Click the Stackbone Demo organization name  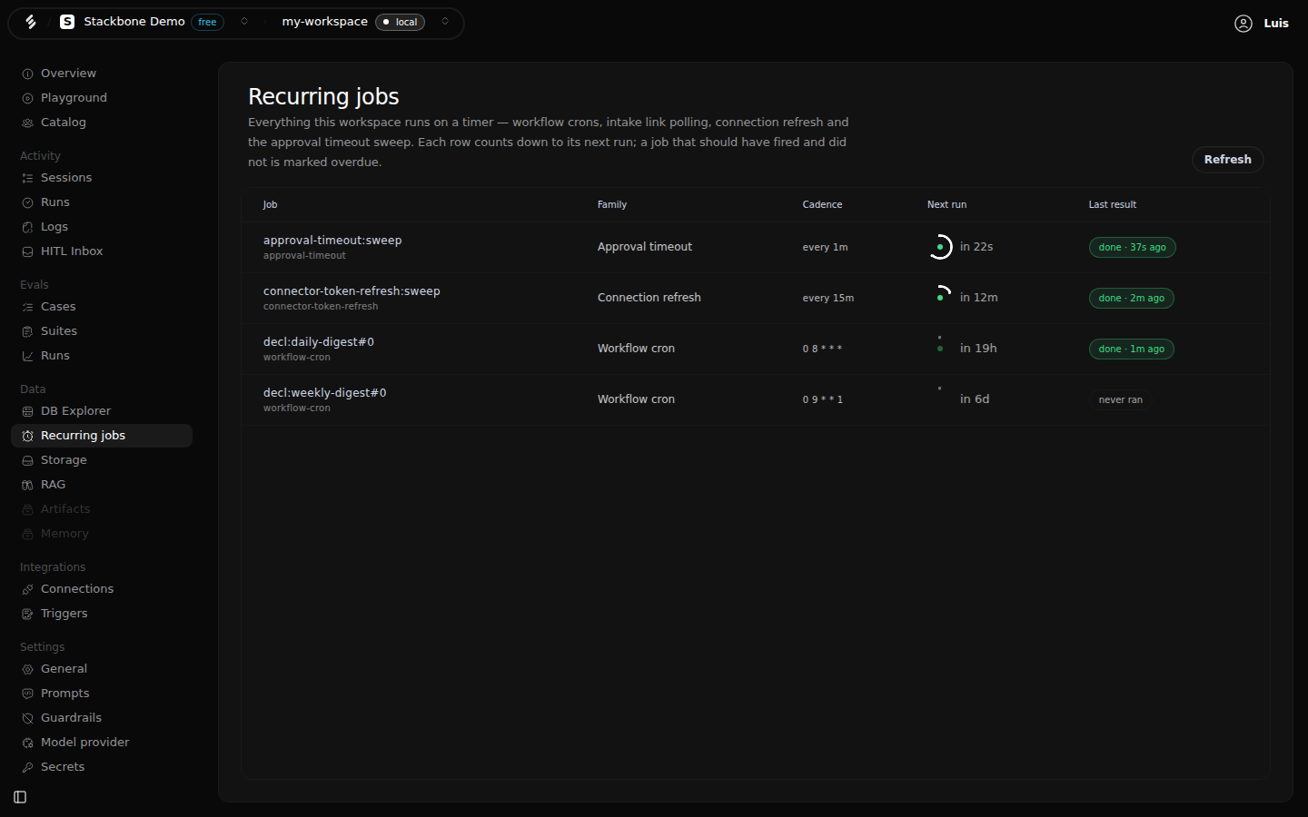(x=134, y=22)
